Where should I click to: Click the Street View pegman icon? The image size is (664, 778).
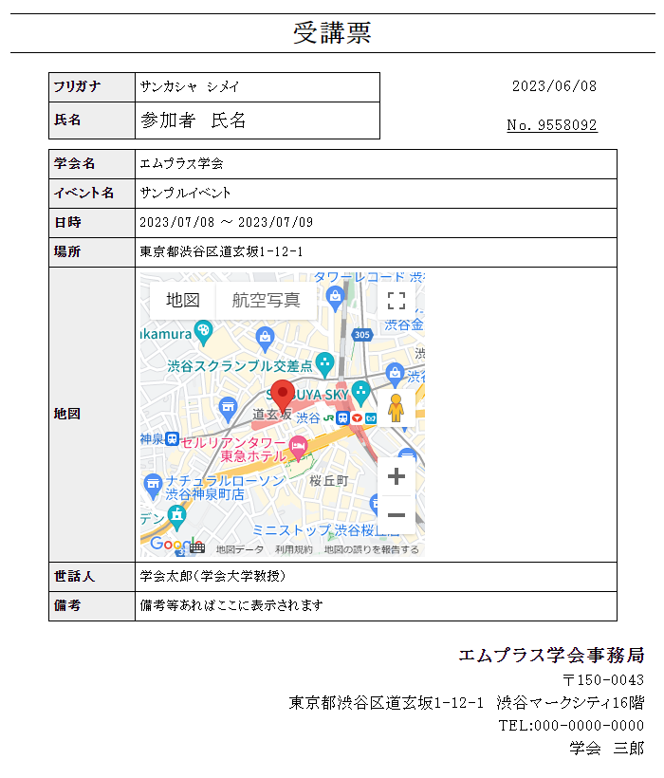coord(396,408)
